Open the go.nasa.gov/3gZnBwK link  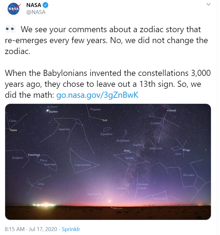(x=97, y=95)
